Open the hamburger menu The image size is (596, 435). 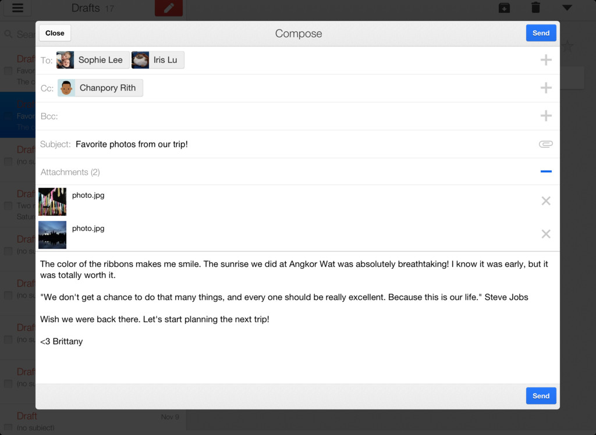click(x=17, y=8)
